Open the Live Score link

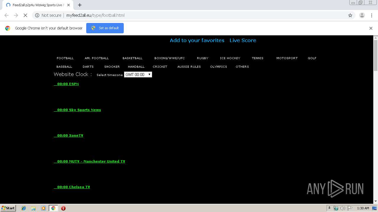click(x=243, y=40)
